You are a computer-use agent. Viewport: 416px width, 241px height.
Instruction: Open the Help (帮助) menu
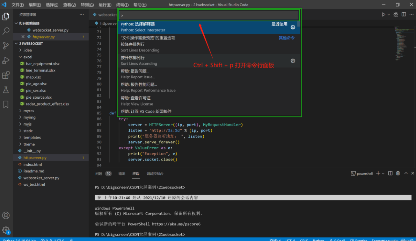140,5
